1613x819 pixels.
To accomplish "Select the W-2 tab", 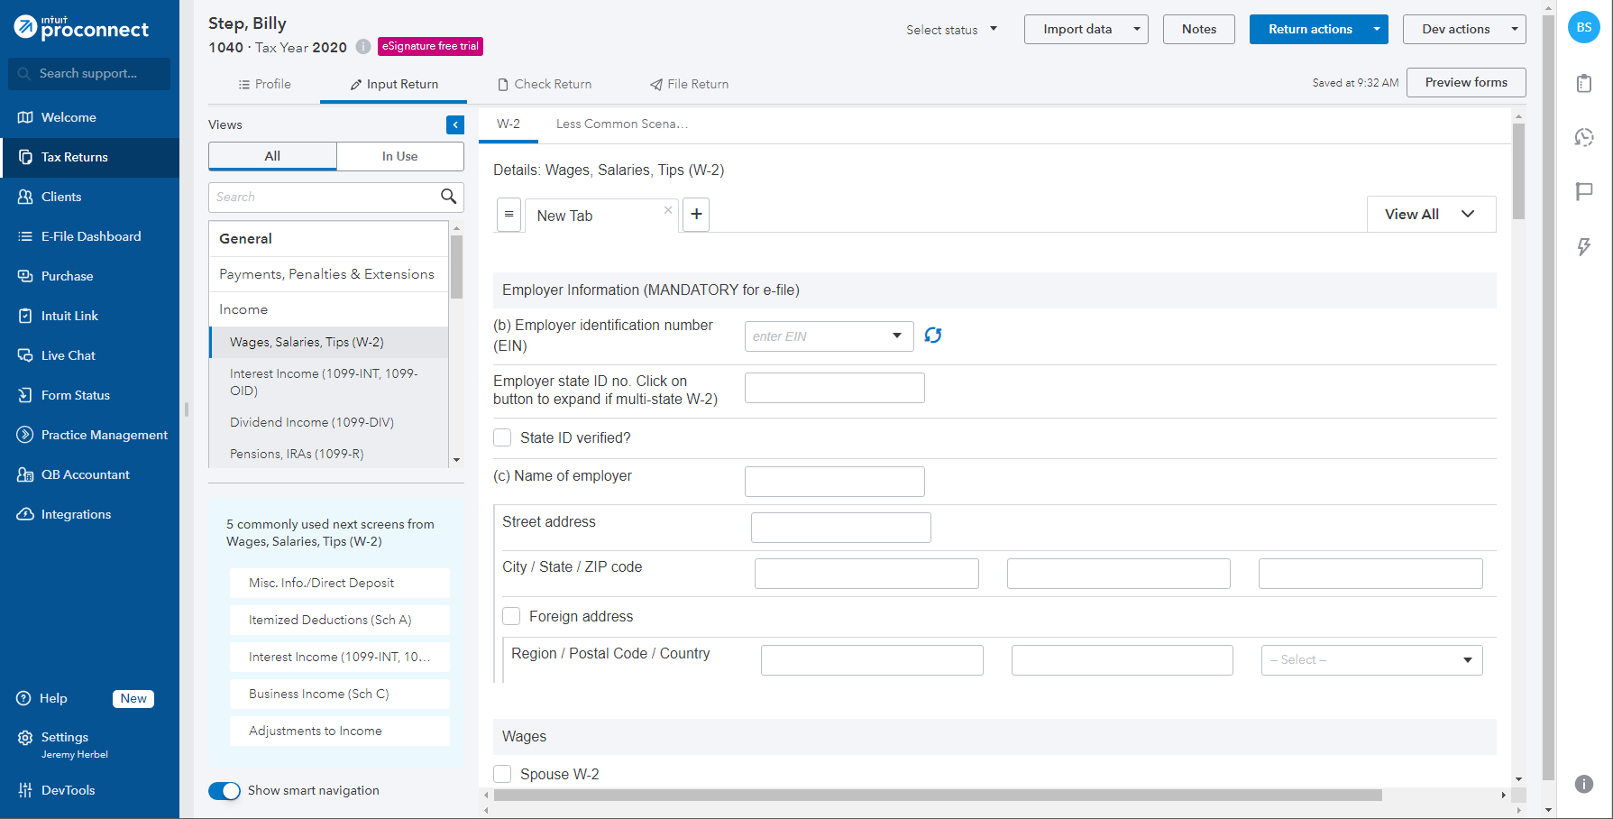I will pyautogui.click(x=509, y=124).
